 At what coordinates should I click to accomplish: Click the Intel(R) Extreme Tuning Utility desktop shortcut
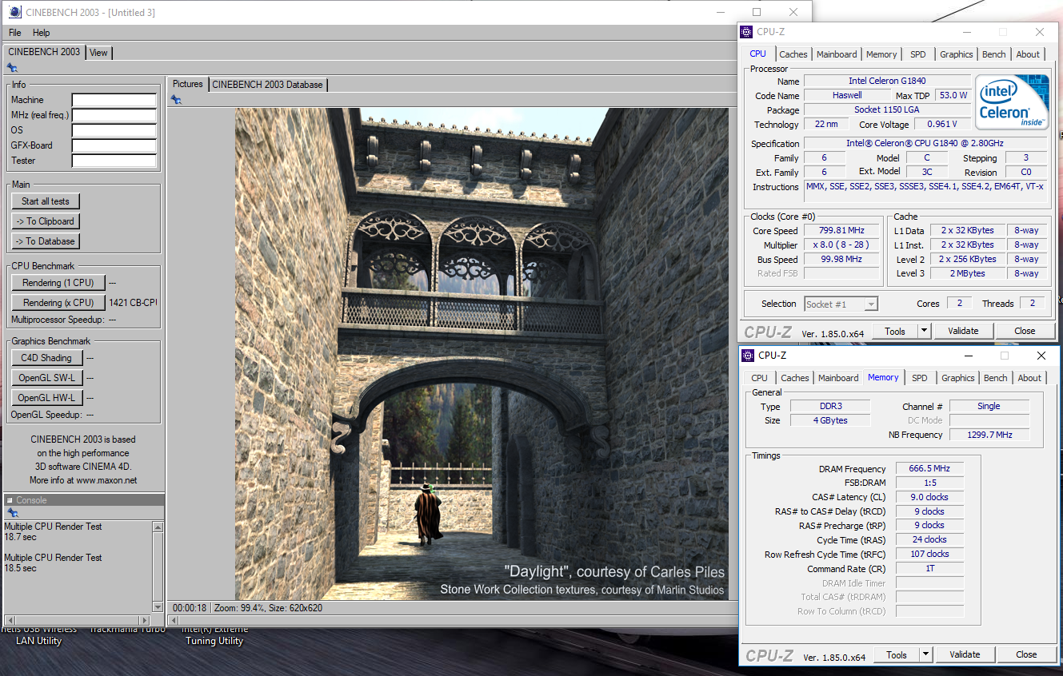click(x=214, y=635)
